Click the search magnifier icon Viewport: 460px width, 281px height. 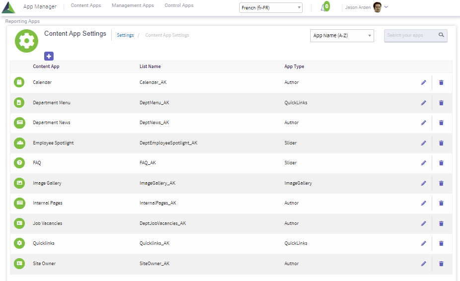441,35
